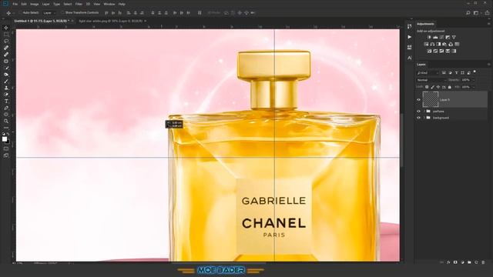Open the Image menu
Screen dimensions: 493x277
coord(34,4)
